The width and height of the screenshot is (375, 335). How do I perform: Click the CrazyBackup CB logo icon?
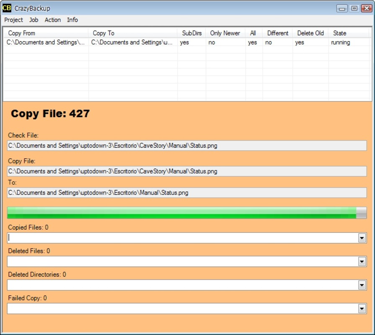[x=7, y=8]
